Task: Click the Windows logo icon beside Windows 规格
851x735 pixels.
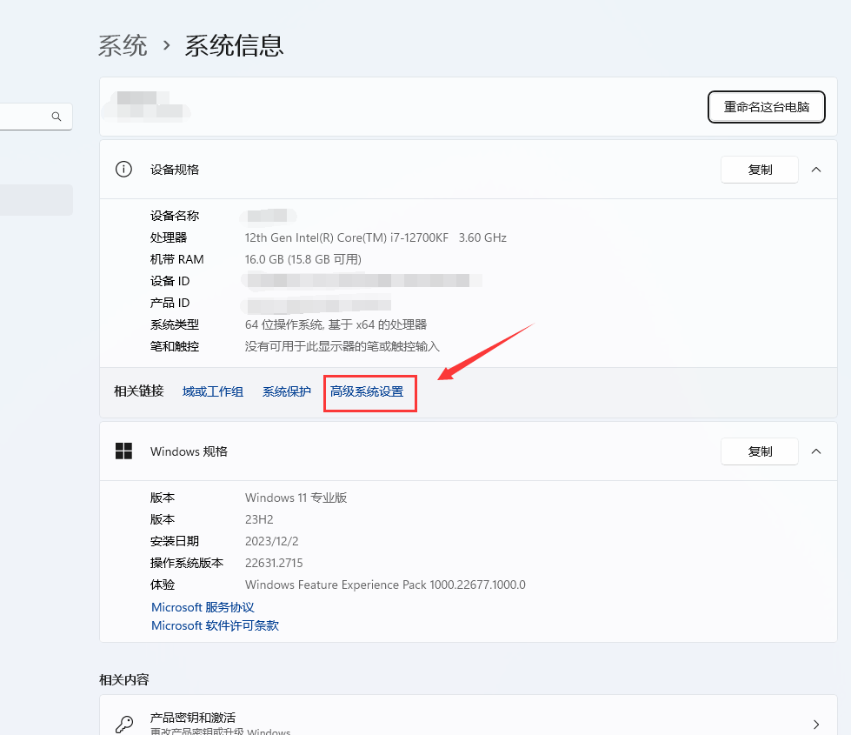Action: [x=123, y=451]
